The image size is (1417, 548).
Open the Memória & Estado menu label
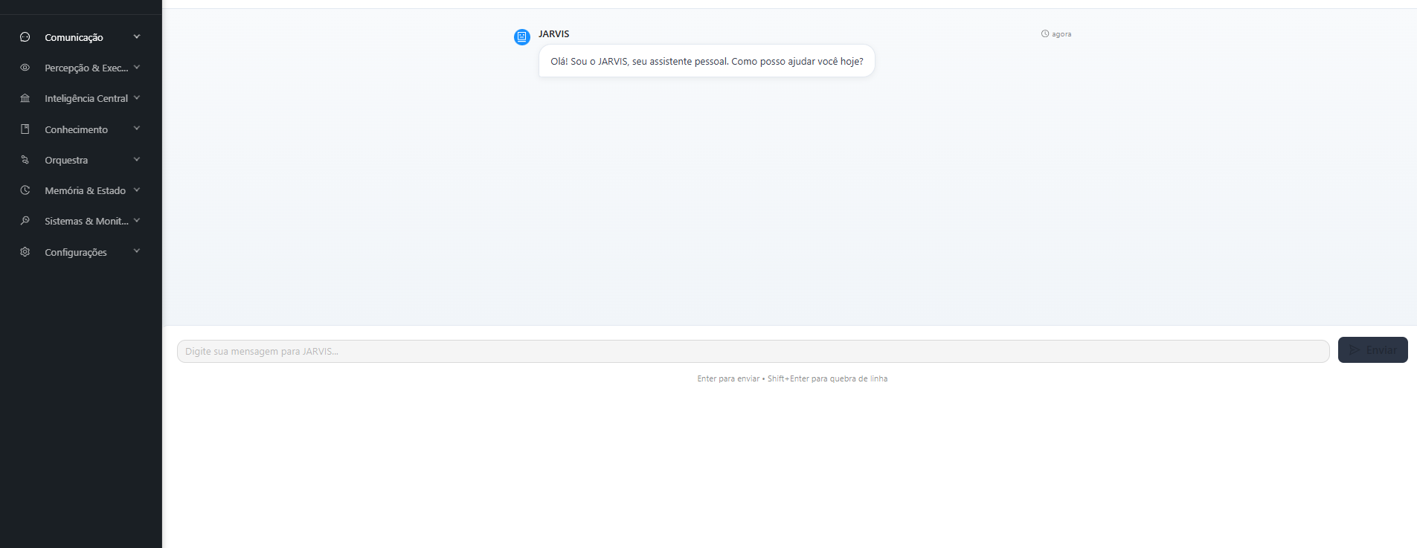click(85, 191)
